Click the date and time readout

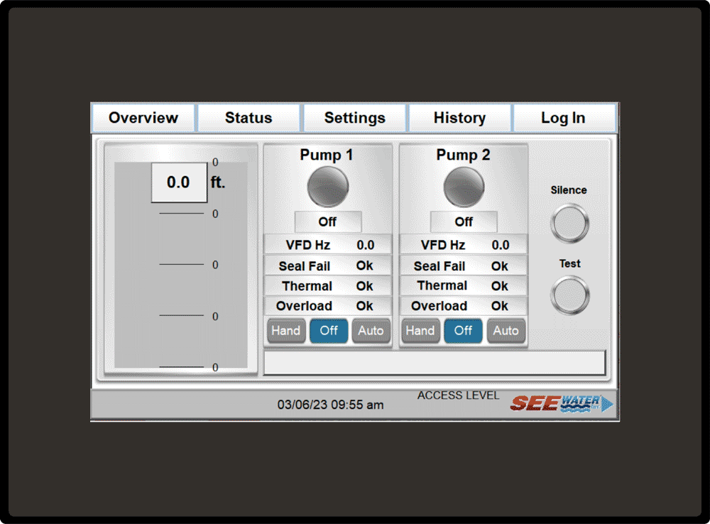(330, 405)
